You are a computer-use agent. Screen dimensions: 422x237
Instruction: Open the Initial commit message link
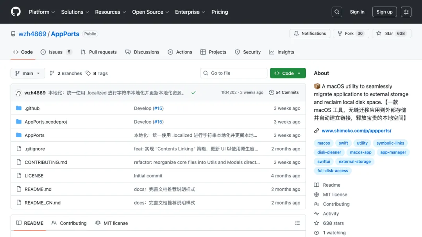coord(148,176)
